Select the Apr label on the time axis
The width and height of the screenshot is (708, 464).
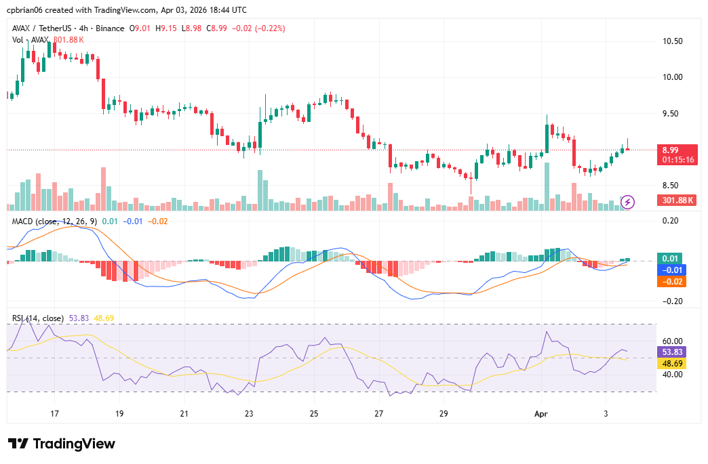(541, 413)
